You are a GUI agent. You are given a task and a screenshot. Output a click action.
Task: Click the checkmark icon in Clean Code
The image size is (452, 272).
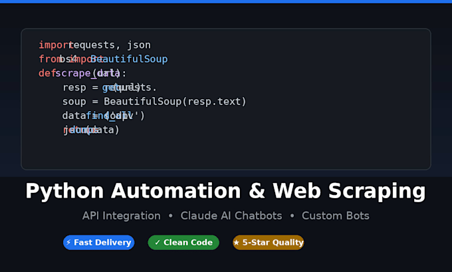[x=158, y=242]
